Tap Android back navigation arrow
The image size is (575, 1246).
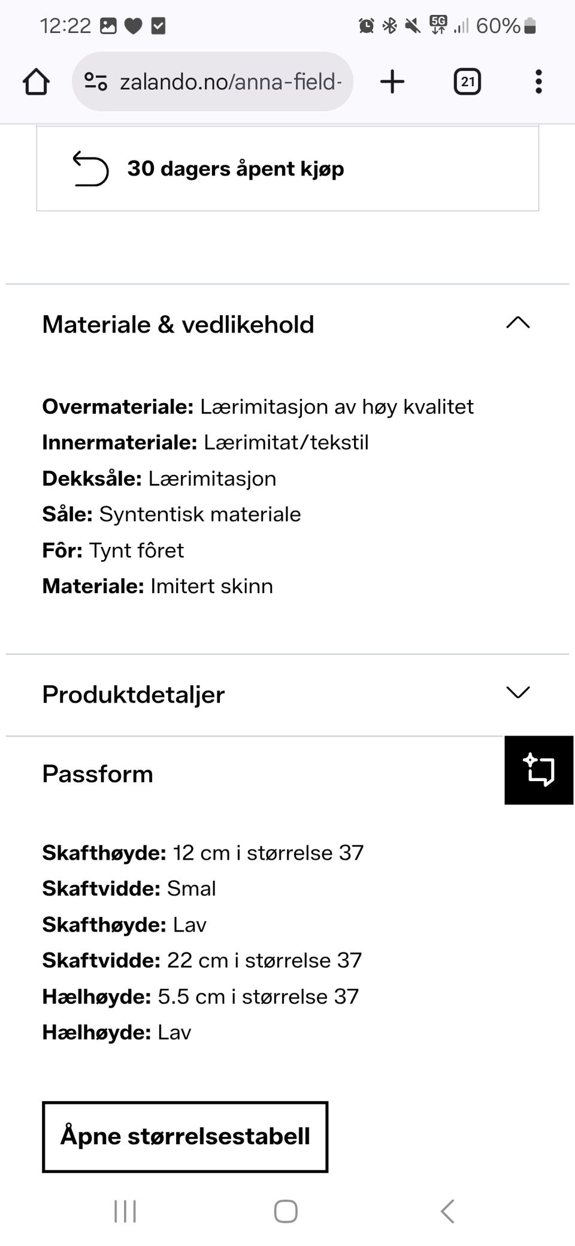pyautogui.click(x=447, y=1211)
